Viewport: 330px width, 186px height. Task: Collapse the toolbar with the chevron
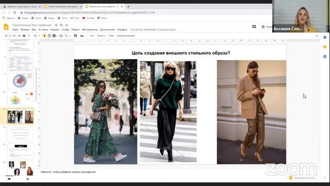pyautogui.click(x=317, y=36)
